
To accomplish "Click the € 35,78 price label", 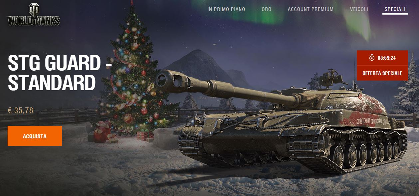I will click(x=20, y=110).
